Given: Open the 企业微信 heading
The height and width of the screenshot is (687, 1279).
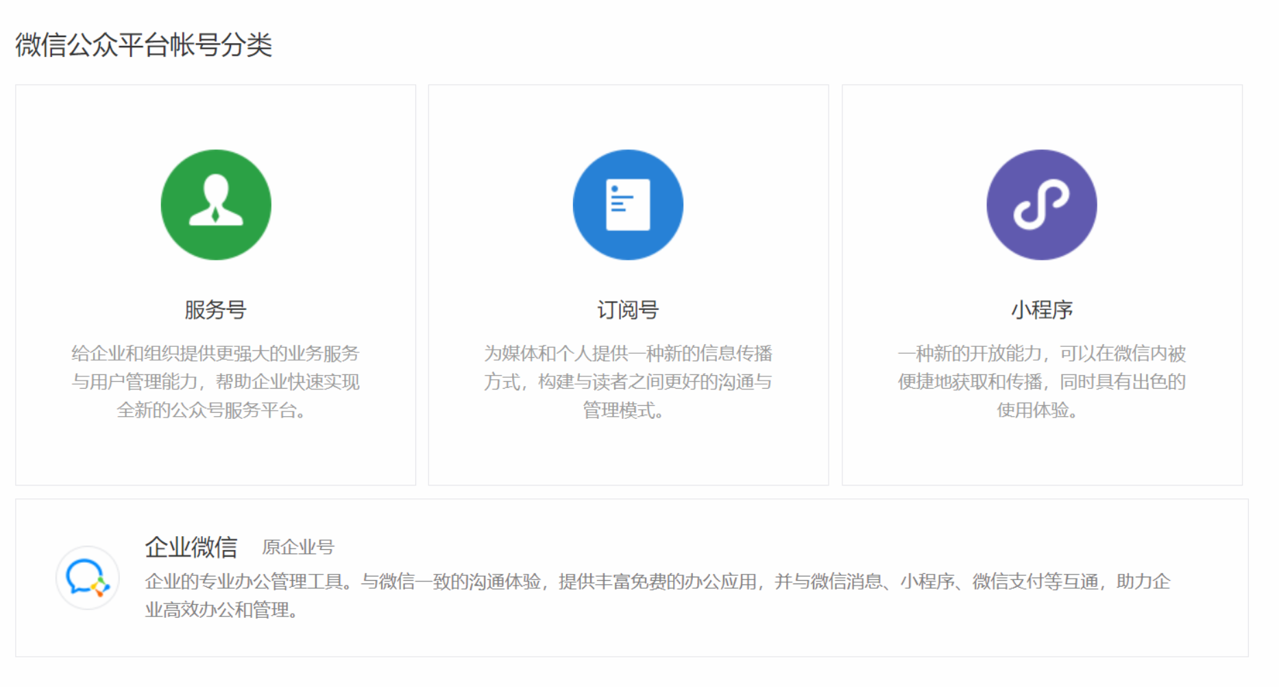Looking at the screenshot, I should (x=191, y=547).
